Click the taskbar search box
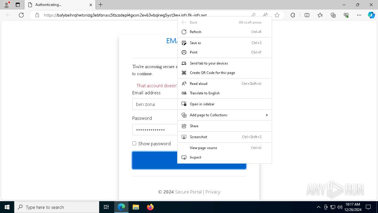Screen dimensions: 378x213 coord(57,207)
